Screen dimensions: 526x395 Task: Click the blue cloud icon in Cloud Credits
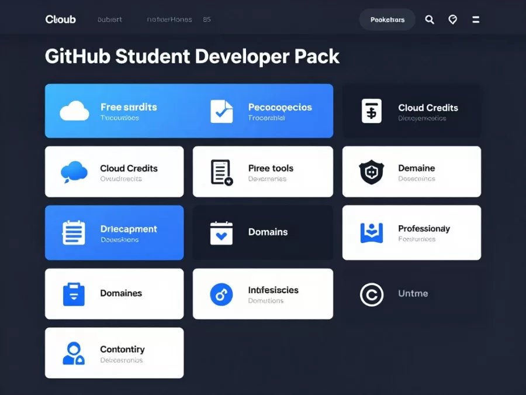click(74, 171)
